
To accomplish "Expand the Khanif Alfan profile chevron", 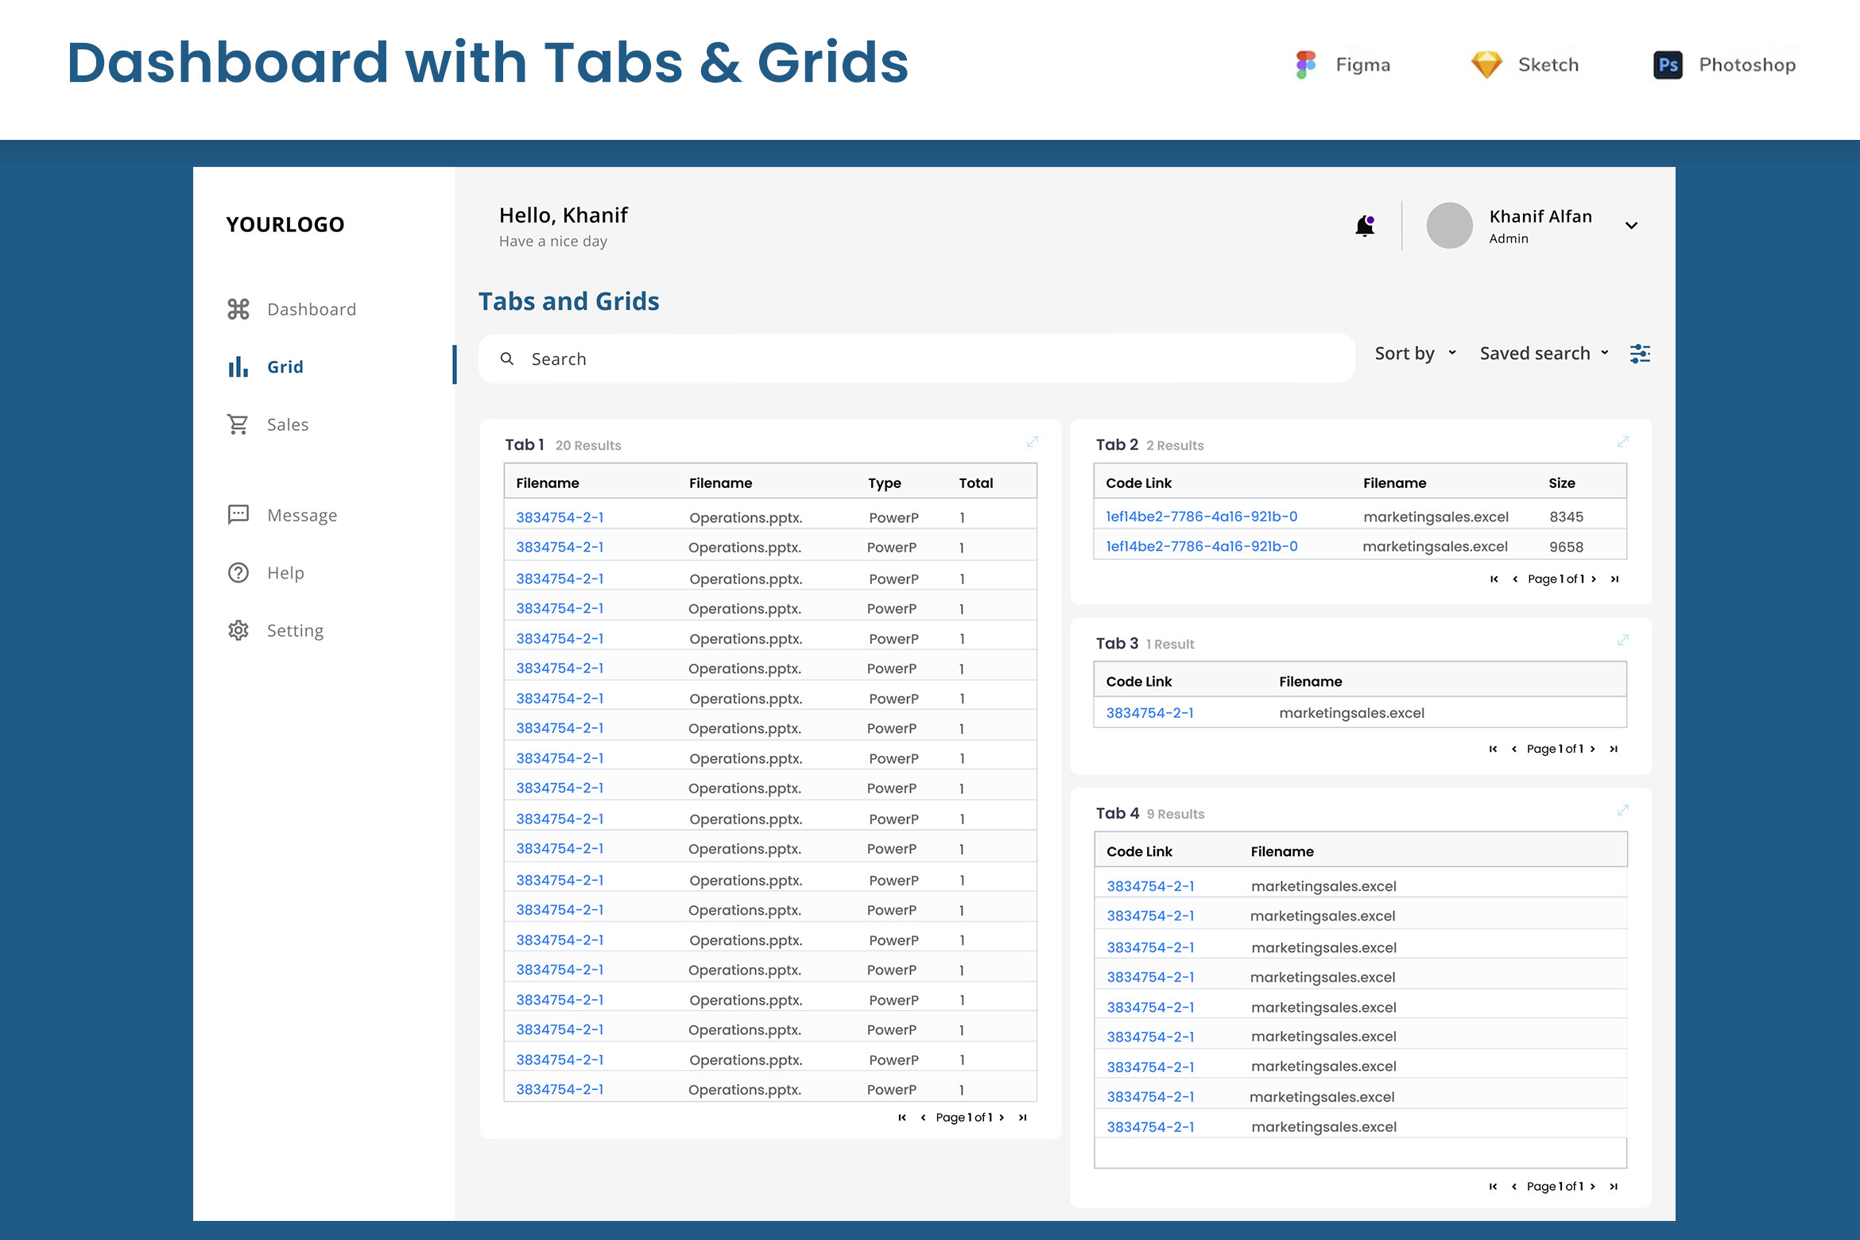I will 1631,226.
